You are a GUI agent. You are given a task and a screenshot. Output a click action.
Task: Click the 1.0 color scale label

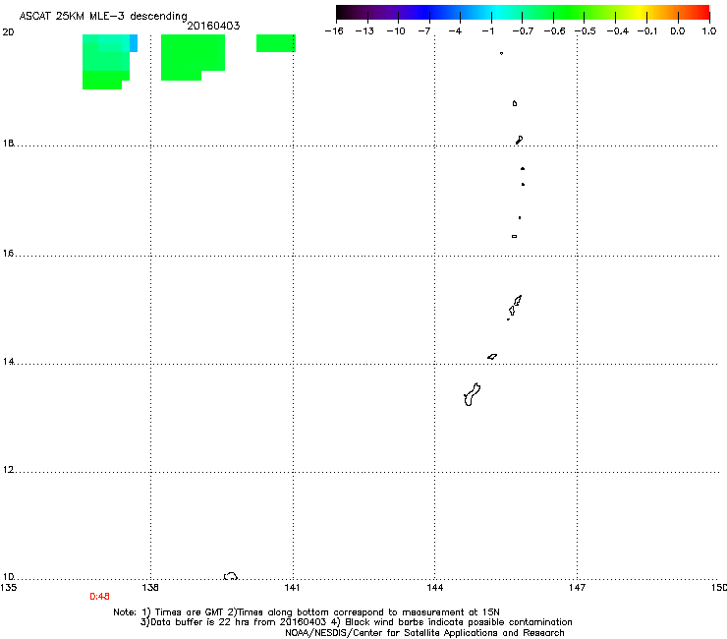(709, 31)
